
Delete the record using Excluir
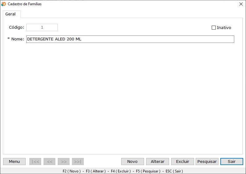pos(182,161)
